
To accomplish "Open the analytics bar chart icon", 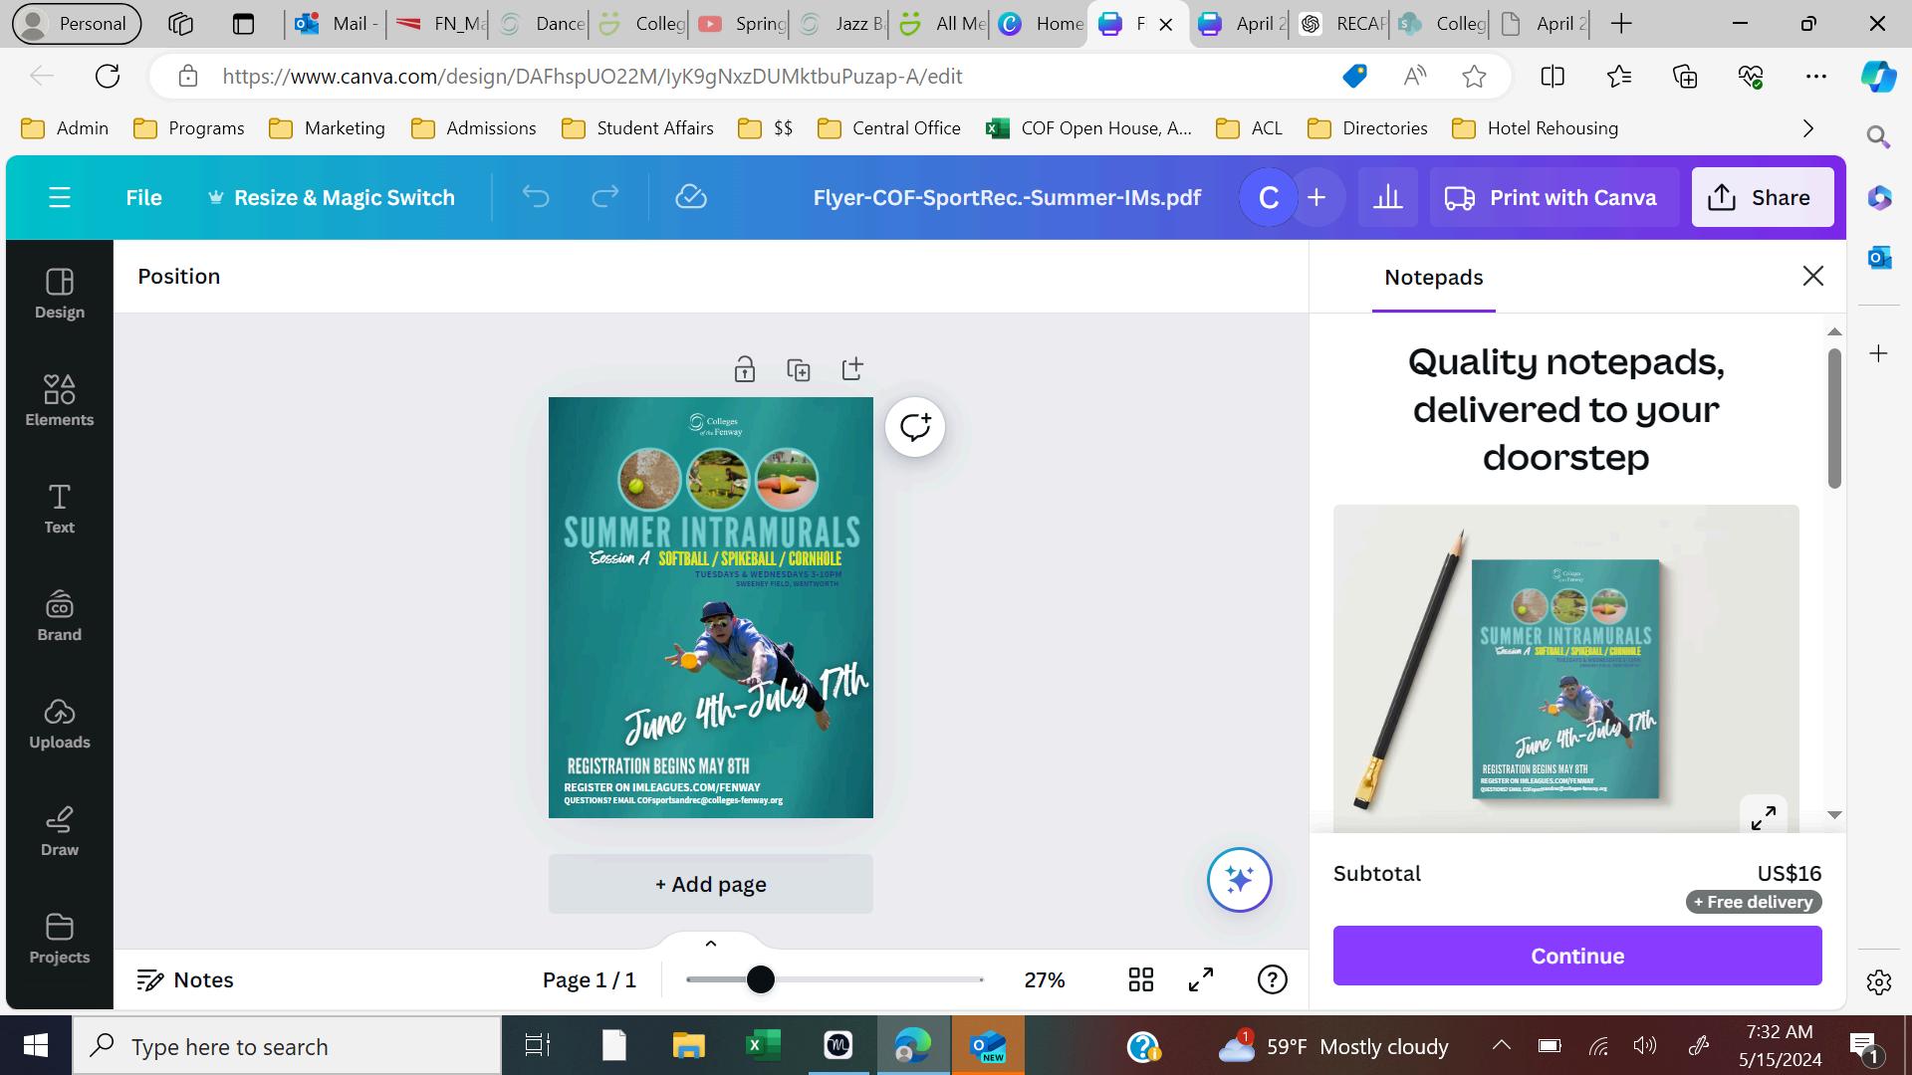I will (1387, 197).
